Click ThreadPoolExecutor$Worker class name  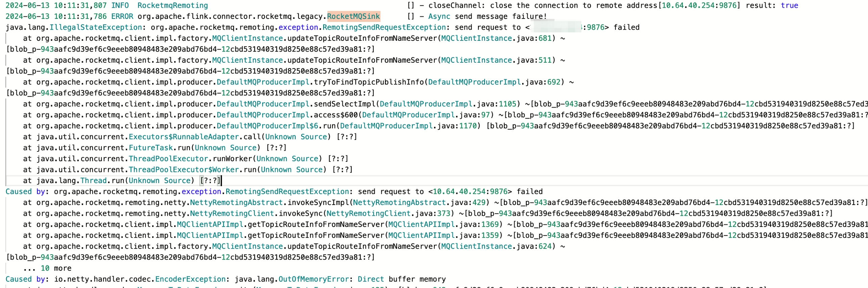tap(184, 170)
